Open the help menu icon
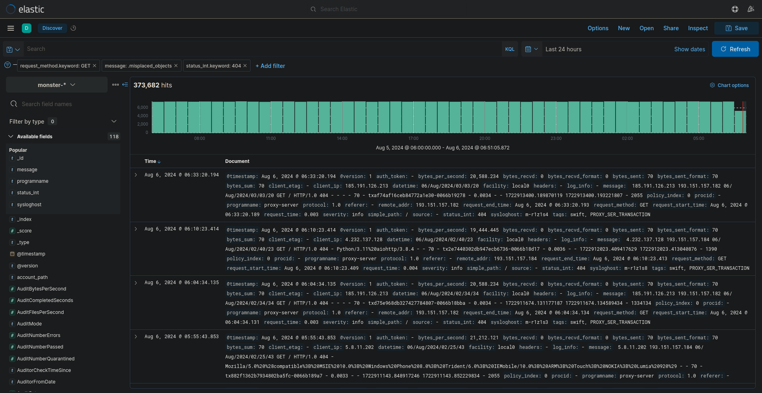The width and height of the screenshot is (762, 393). (735, 9)
